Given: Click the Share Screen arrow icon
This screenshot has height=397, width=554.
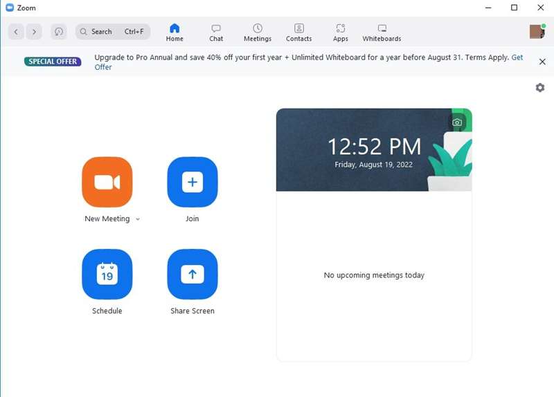Looking at the screenshot, I should 192,274.
